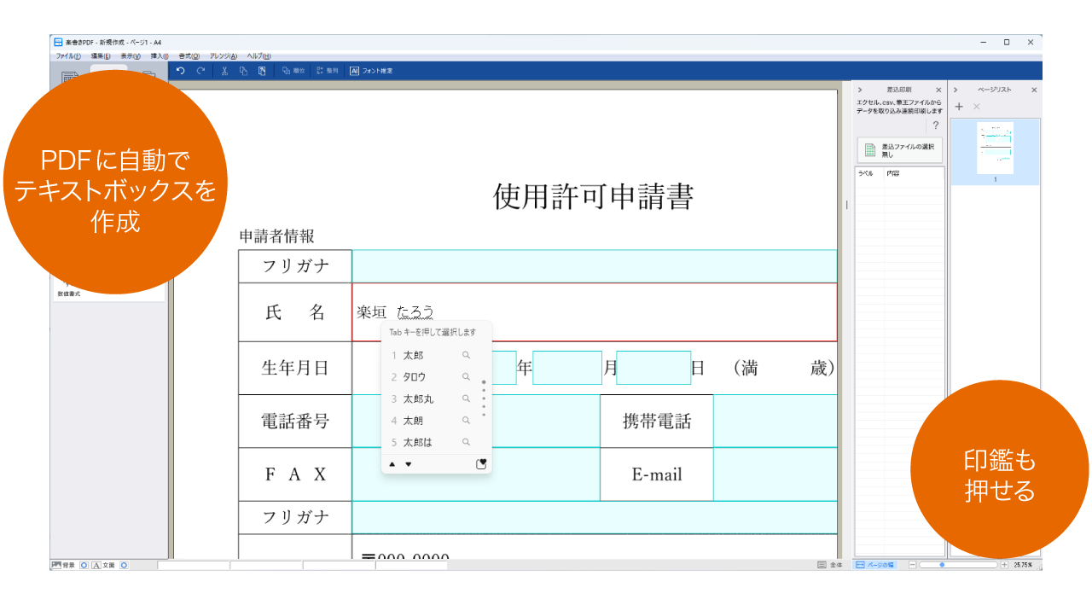Select page 1 thumbnail in ページリスト
The image size is (1092, 605).
coord(995,149)
